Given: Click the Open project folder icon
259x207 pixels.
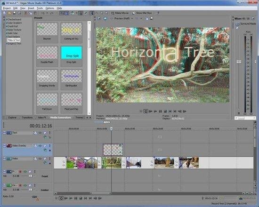Looking at the screenshot, I should click(9, 13).
